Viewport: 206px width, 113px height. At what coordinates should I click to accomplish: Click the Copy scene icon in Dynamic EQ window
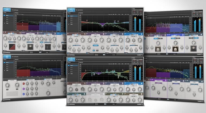[x=68, y=24]
